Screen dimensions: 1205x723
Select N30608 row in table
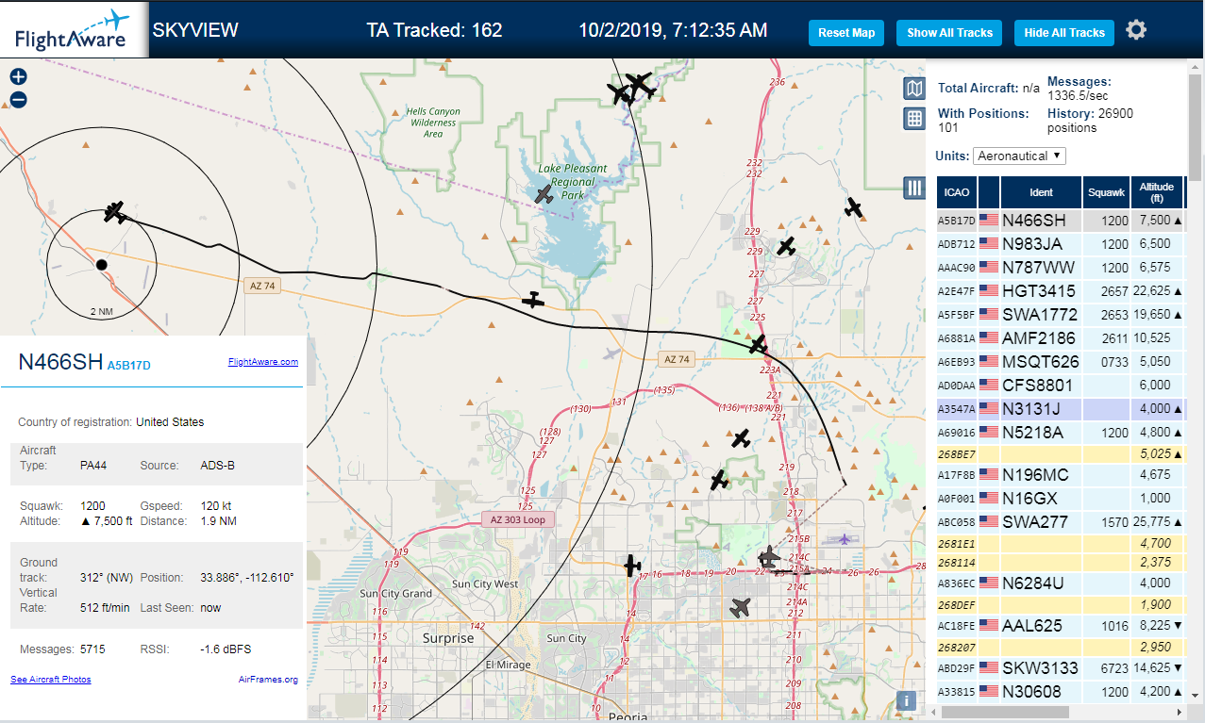pos(1061,691)
